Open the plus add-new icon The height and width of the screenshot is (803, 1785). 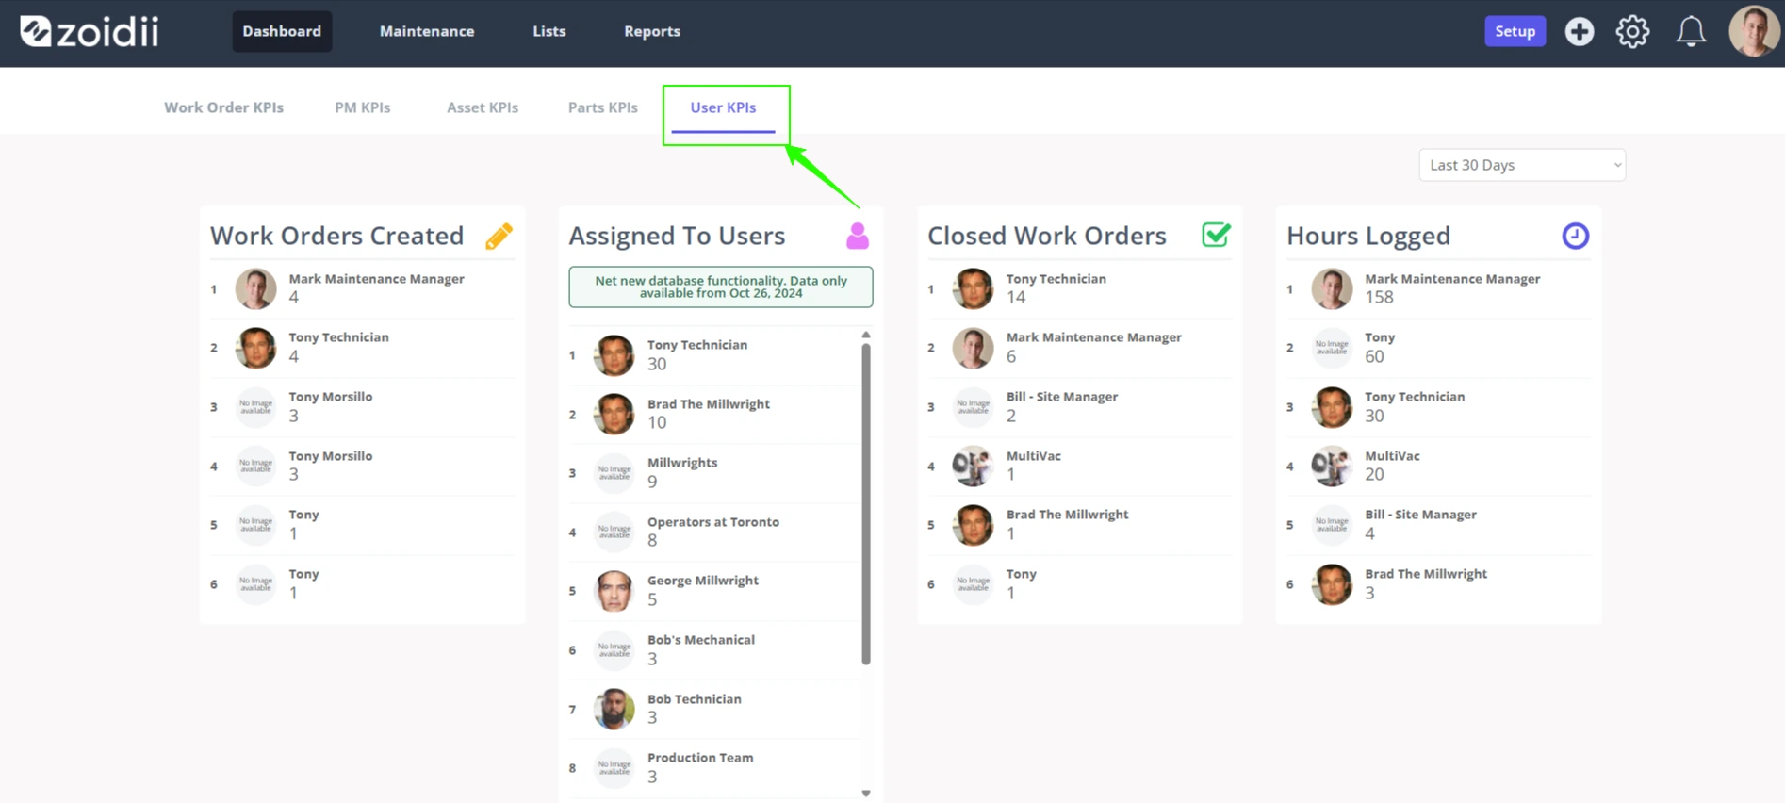point(1580,31)
